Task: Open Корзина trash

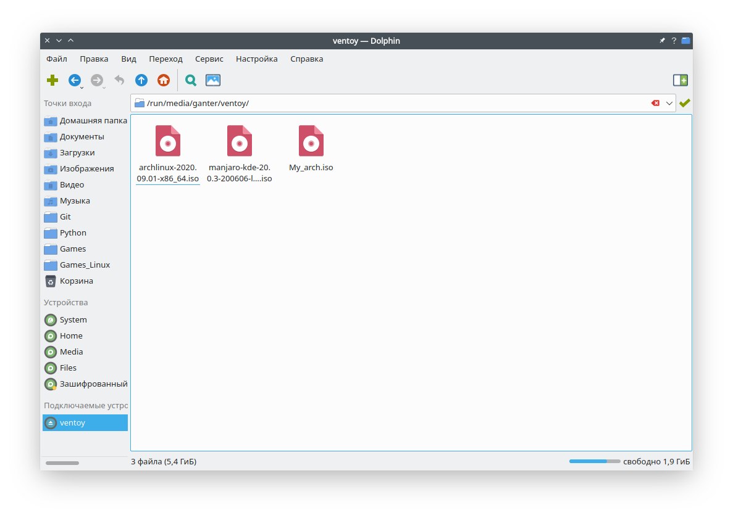Action: pos(85,281)
